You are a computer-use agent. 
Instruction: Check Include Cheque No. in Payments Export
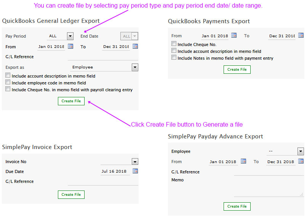[174, 44]
